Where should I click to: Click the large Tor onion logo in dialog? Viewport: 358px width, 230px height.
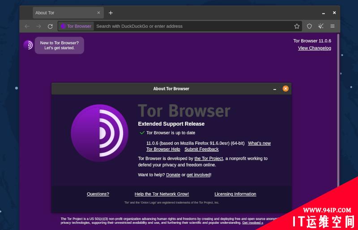pyautogui.click(x=99, y=133)
